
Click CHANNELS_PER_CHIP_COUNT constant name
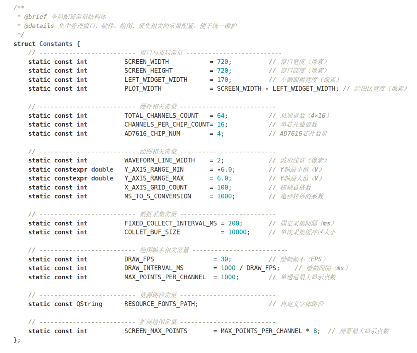167,125
